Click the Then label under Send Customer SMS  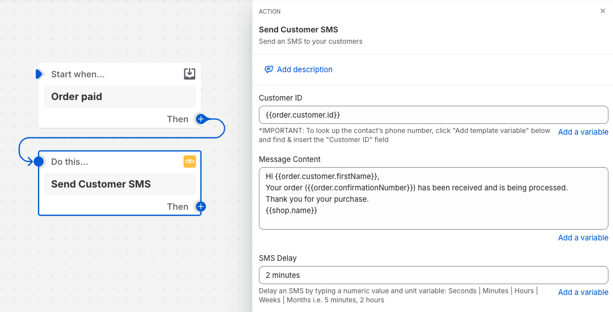(x=178, y=207)
